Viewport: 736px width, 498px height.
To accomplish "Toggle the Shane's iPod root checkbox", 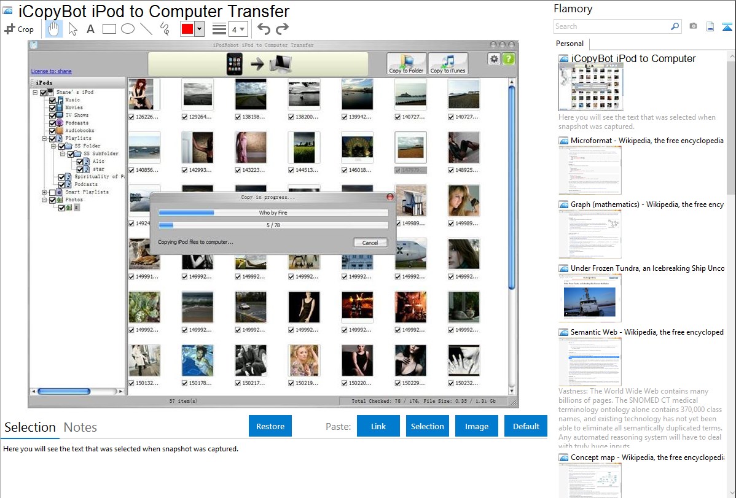I will (43, 93).
